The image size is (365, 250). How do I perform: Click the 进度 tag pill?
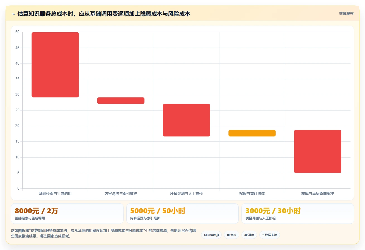[x=249, y=235]
